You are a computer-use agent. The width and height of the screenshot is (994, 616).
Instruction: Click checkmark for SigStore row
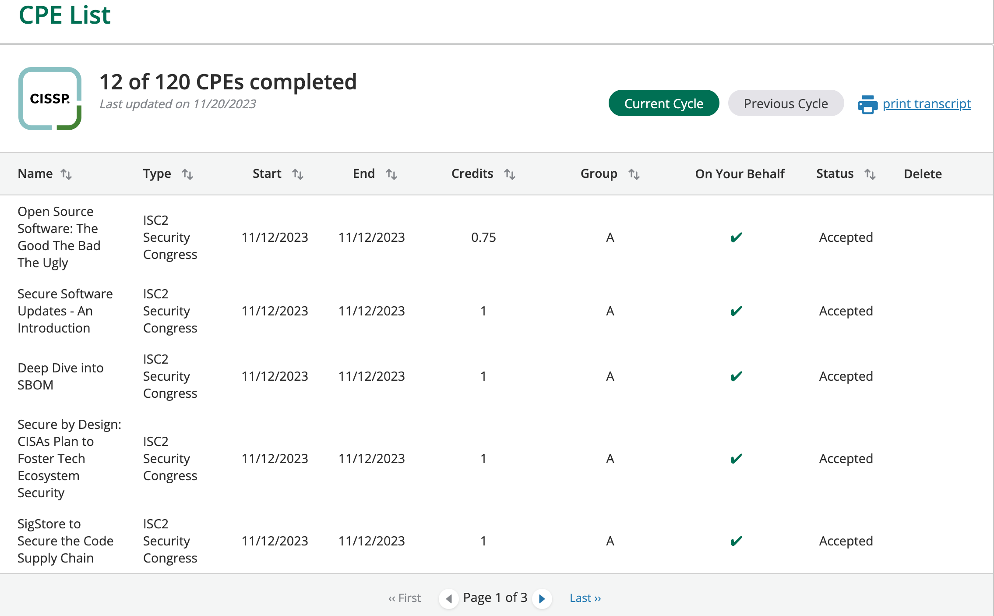(736, 541)
